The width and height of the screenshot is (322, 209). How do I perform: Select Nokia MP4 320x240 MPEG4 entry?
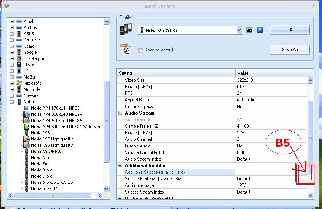(x=56, y=114)
